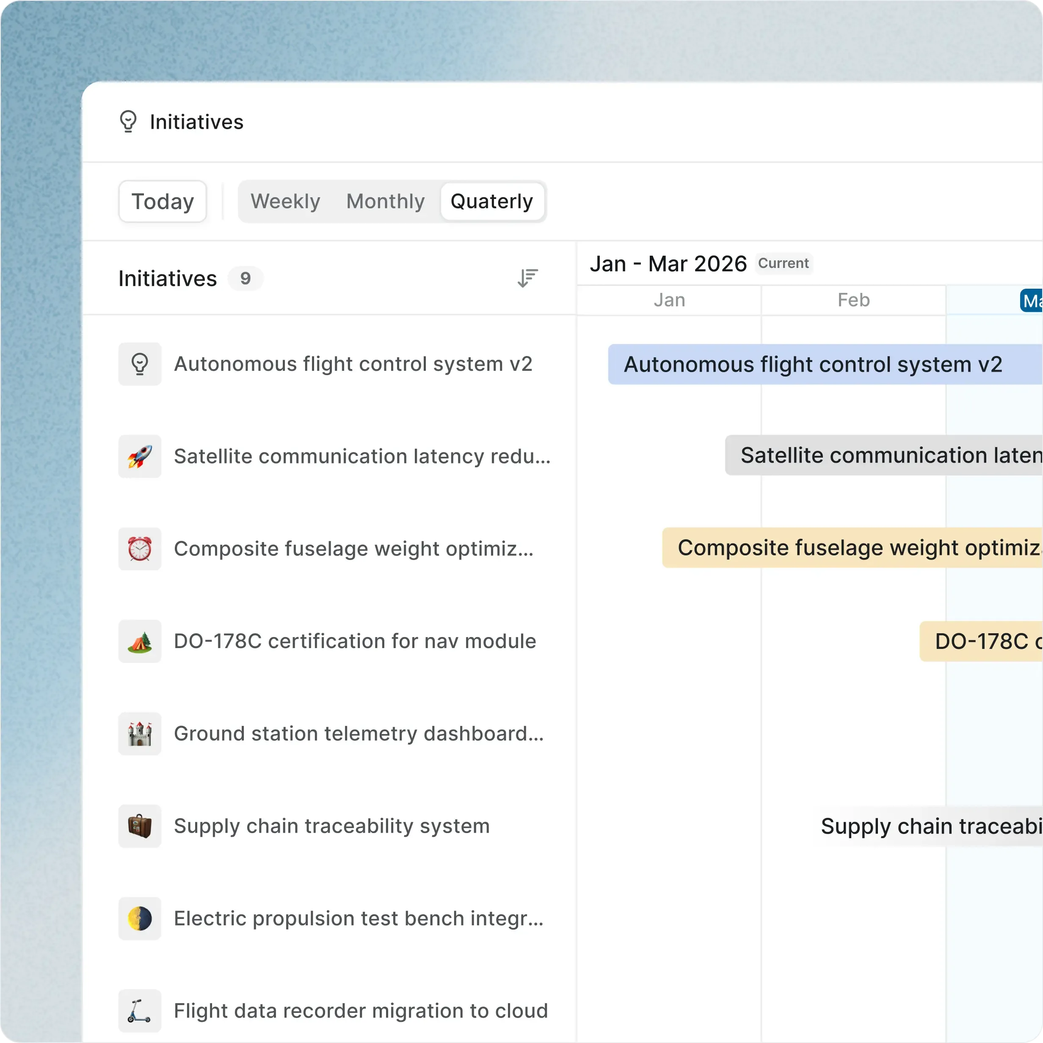1043x1043 pixels.
Task: Click the Initiatives page title text
Action: pos(196,122)
